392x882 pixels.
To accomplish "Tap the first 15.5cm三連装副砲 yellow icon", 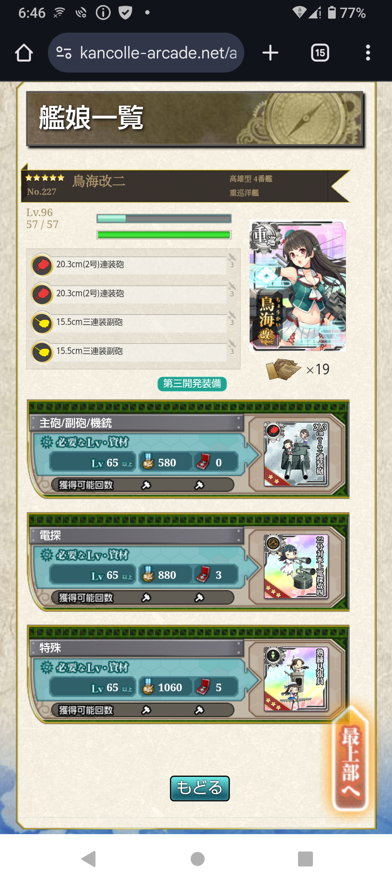I will [x=42, y=323].
